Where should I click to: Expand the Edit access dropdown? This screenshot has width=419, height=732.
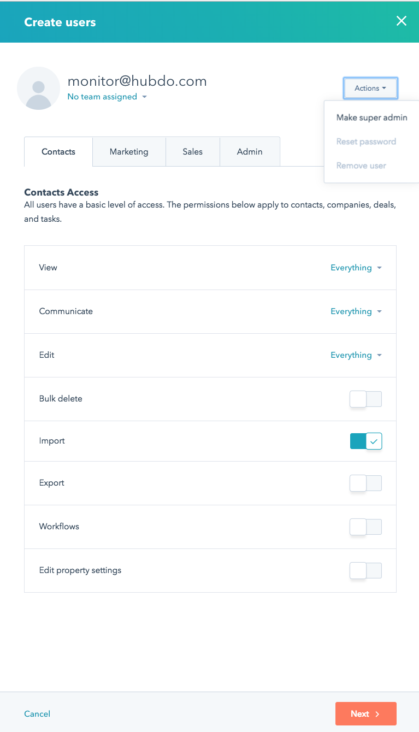(356, 355)
